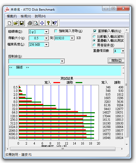The height and width of the screenshot is (163, 136).
Task: Click the ATTO application icon in title bar
Action: pyautogui.click(x=7, y=10)
